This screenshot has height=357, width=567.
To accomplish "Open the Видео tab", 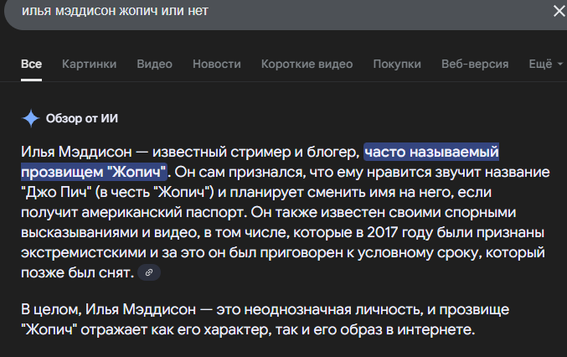I will tap(154, 64).
